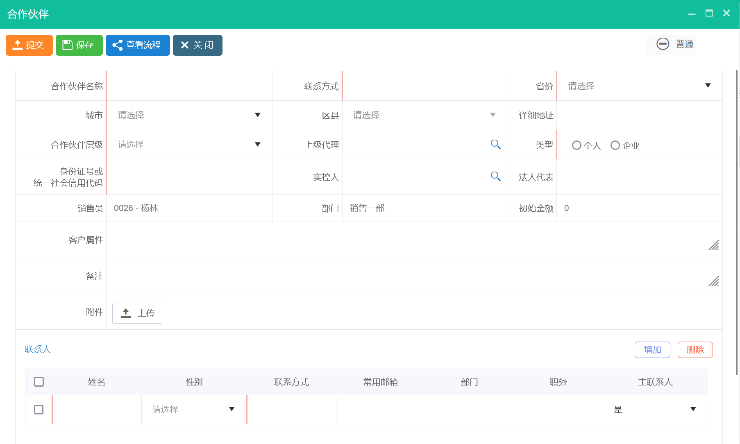Open the 合作伙伴层级 dropdown
Screen dimensions: 740x444
(189, 145)
